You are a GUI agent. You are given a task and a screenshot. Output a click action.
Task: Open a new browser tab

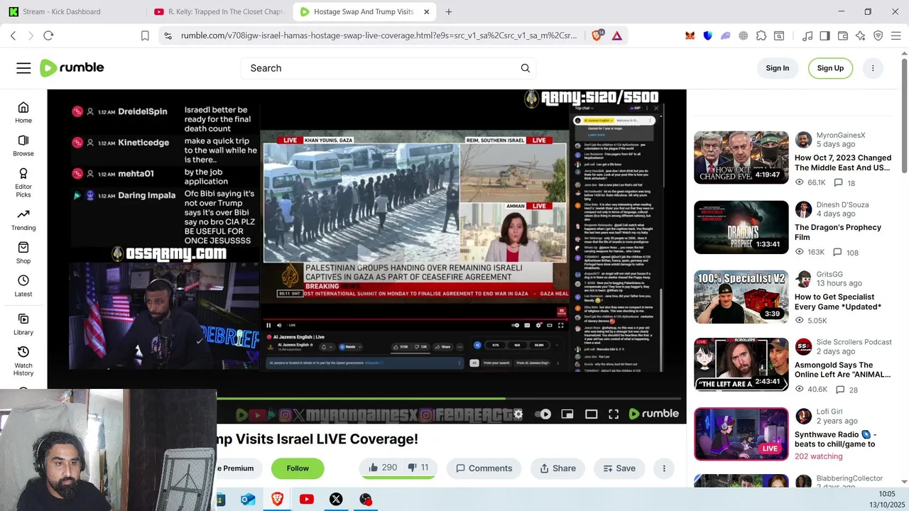[448, 11]
